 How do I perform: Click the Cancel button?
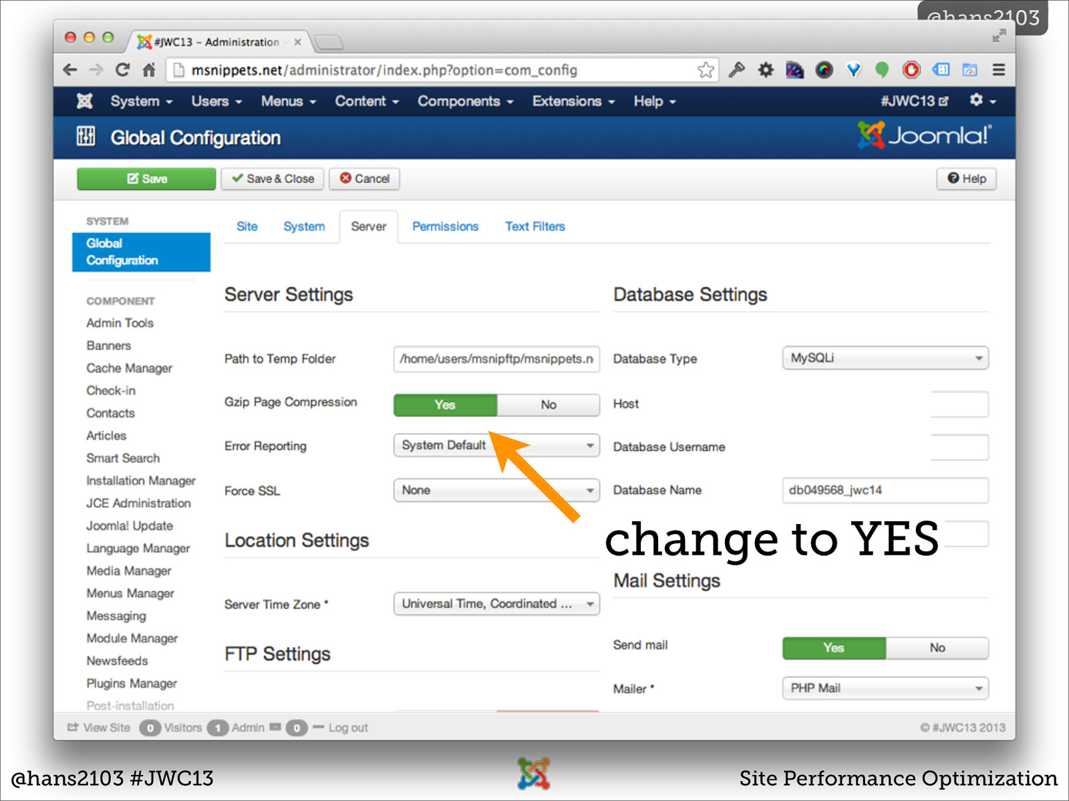[364, 179]
